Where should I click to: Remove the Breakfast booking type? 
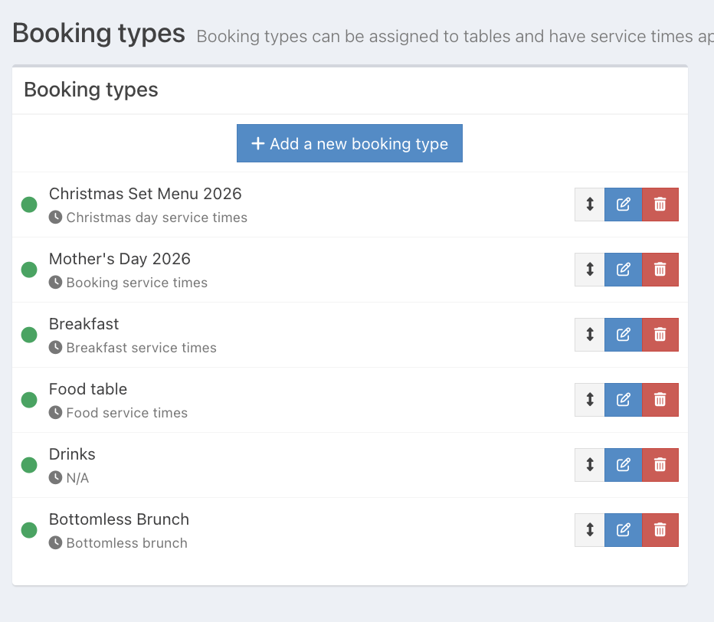[x=660, y=335]
